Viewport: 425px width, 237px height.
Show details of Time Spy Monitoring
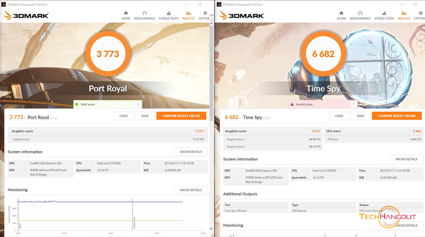[x=406, y=225]
